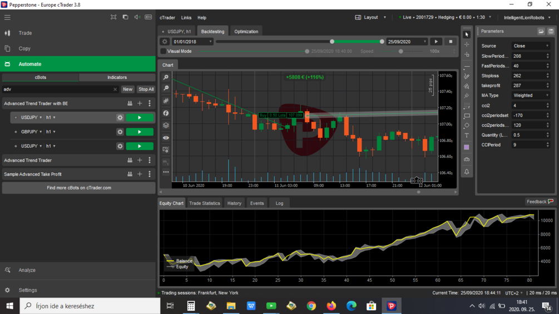The image size is (559, 314).
Task: Open language EN selector icon
Action: coord(149,17)
